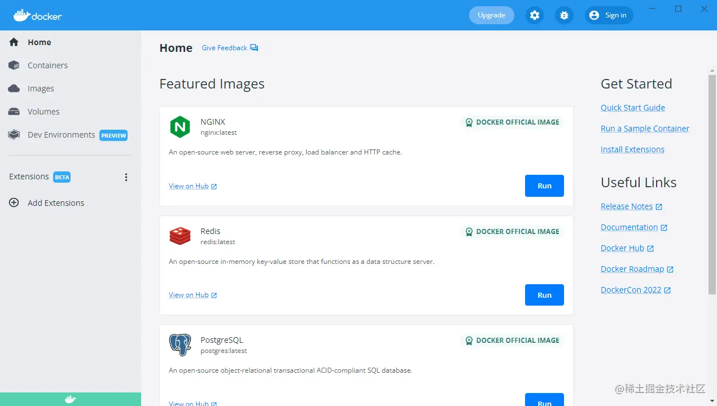Viewport: 717px width, 406px height.
Task: Click external-link icon on NGINX Hub link
Action: point(214,187)
